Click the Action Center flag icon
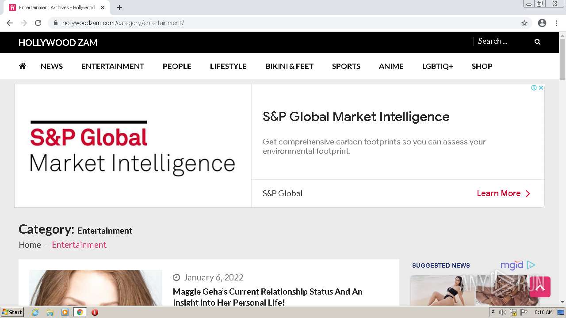This screenshot has height=318, width=566. pos(524,312)
